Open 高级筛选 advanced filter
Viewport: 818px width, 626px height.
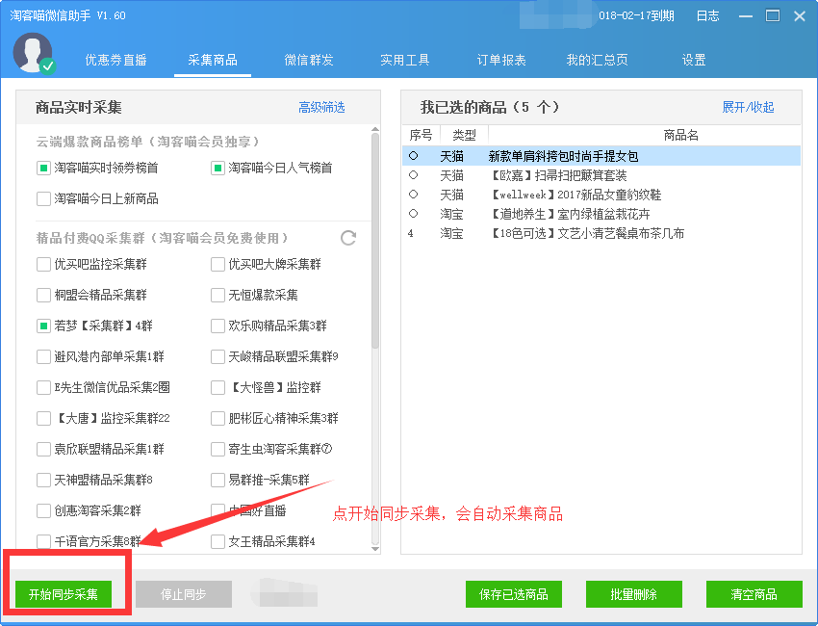(x=321, y=108)
